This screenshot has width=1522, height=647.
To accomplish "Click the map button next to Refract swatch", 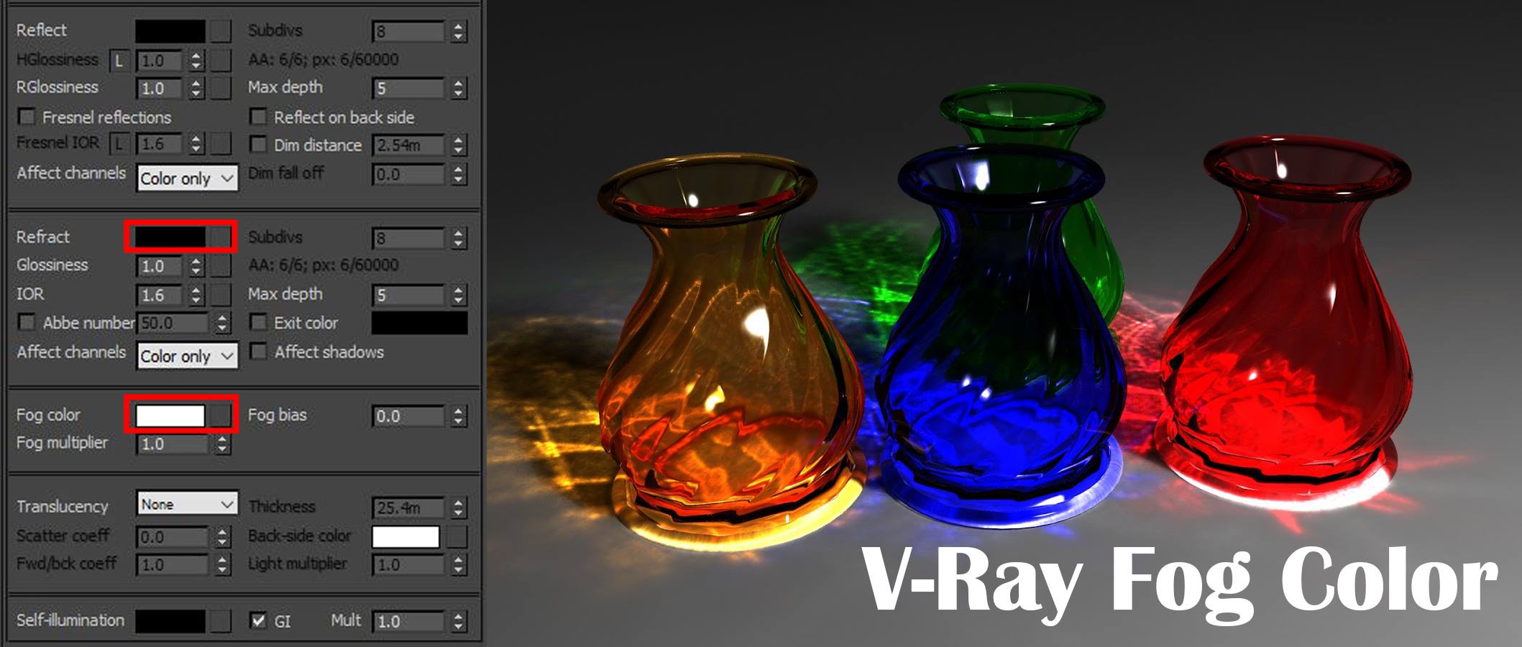I will click(221, 237).
